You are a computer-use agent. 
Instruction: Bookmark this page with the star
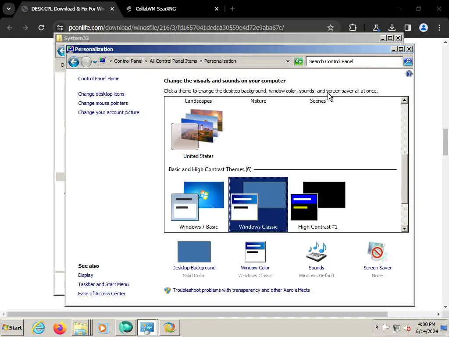click(331, 28)
